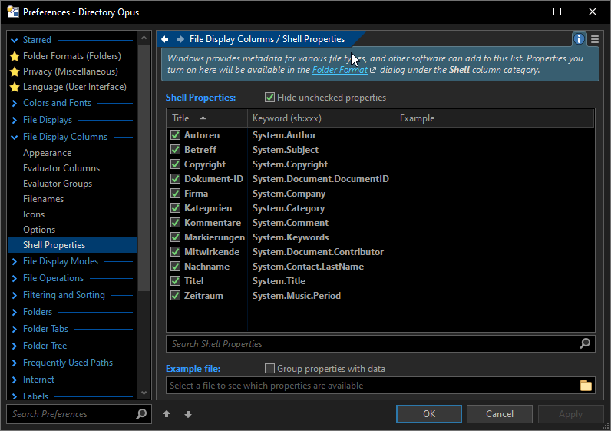Collapse the File Display Columns section
Viewport: 611px width, 431px height.
point(15,137)
